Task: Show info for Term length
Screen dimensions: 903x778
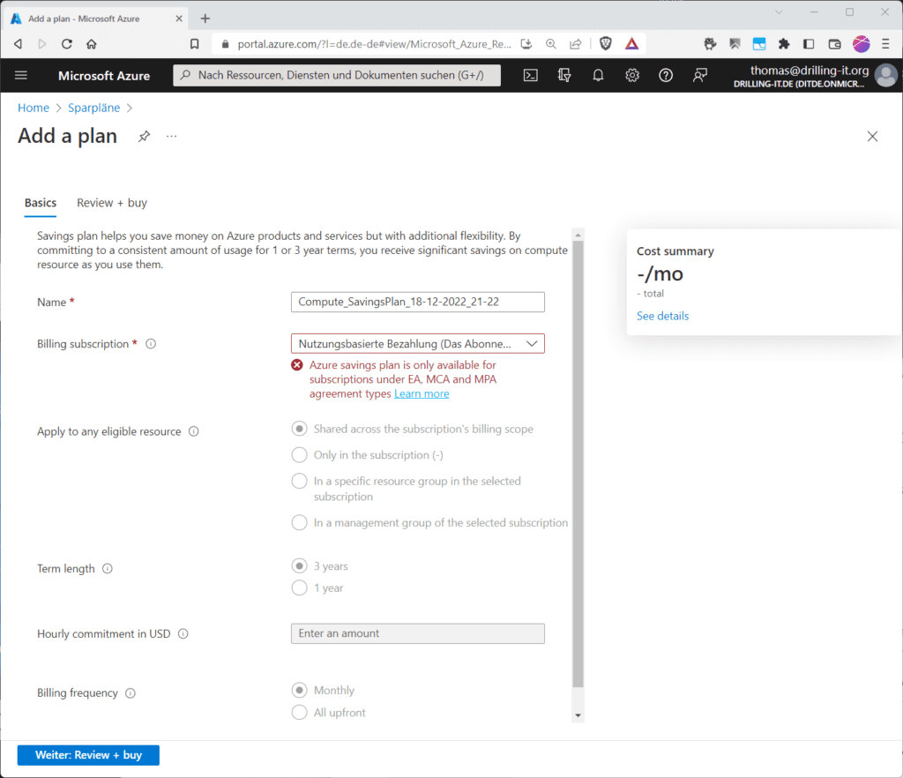Action: click(108, 568)
